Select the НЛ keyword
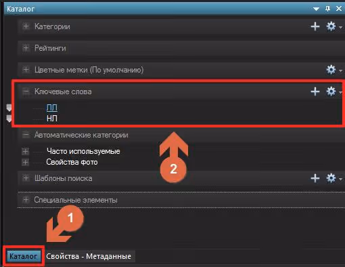345x267 pixels. coord(52,118)
